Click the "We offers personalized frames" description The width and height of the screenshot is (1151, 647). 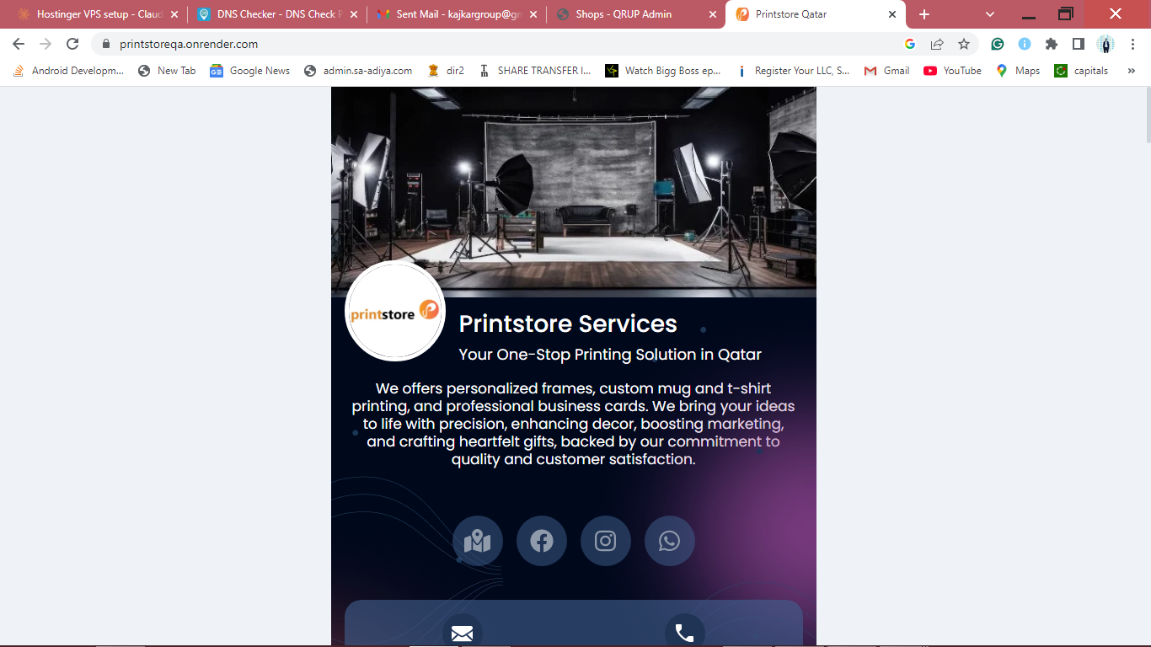coord(573,424)
